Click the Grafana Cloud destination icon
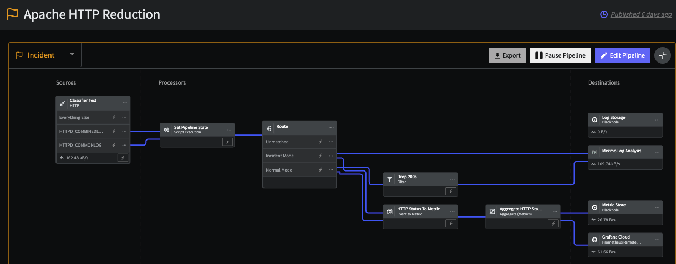 click(594, 240)
